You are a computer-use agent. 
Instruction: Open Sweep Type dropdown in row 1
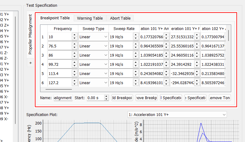93,37
